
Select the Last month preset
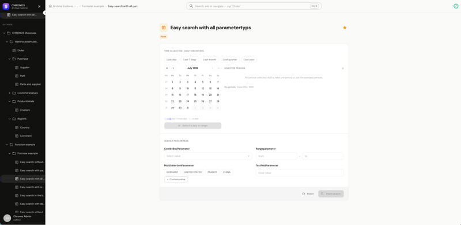[x=210, y=60]
